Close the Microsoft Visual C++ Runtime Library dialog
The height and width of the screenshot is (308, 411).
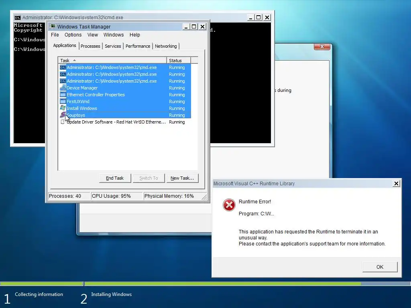tap(396, 184)
